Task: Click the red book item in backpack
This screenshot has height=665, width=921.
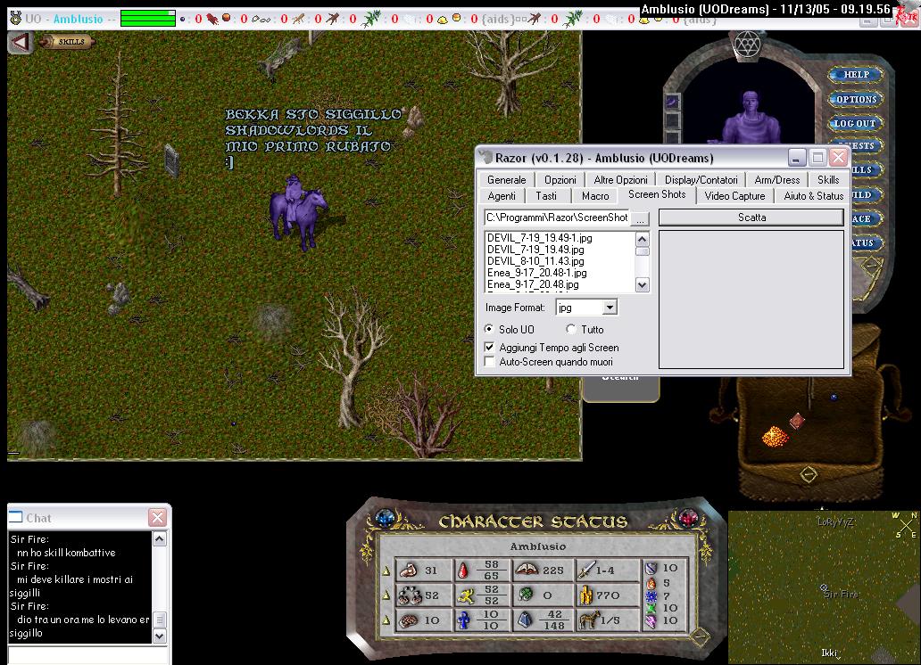Action: pyautogui.click(x=797, y=420)
